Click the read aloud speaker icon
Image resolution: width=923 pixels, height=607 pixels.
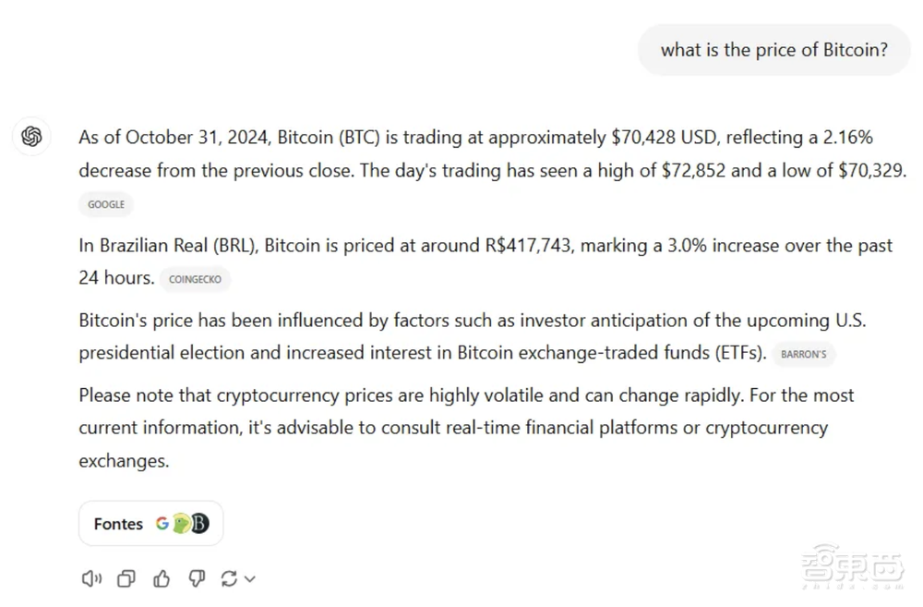point(90,578)
